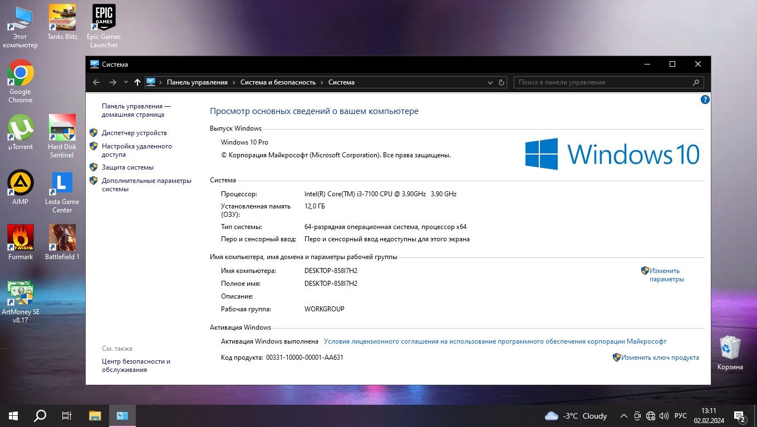Select the Tanks Blitz desktop icon
The height and width of the screenshot is (427, 757).
[62, 23]
